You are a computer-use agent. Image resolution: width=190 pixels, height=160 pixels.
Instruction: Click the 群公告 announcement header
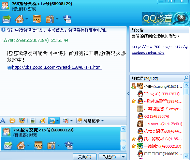click(x=137, y=30)
